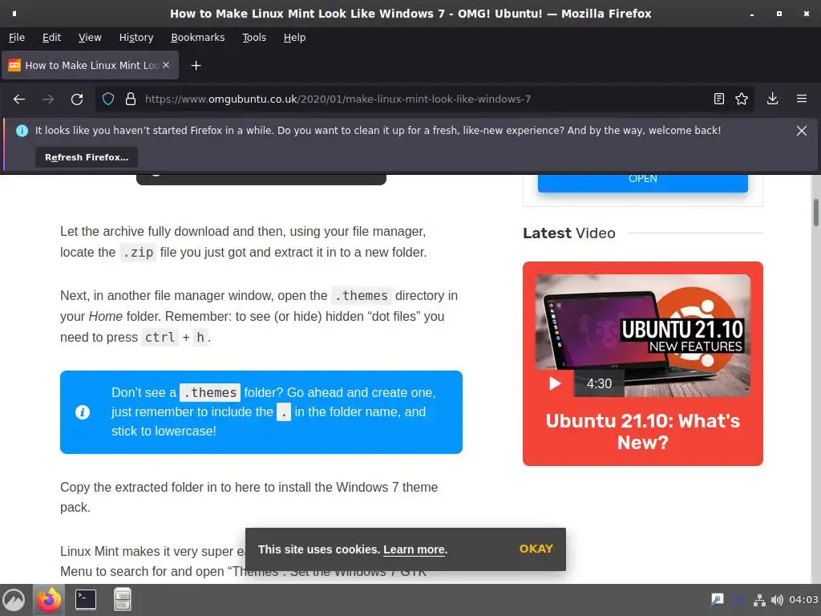Image resolution: width=821 pixels, height=616 pixels.
Task: Open the File menu
Action: click(17, 37)
